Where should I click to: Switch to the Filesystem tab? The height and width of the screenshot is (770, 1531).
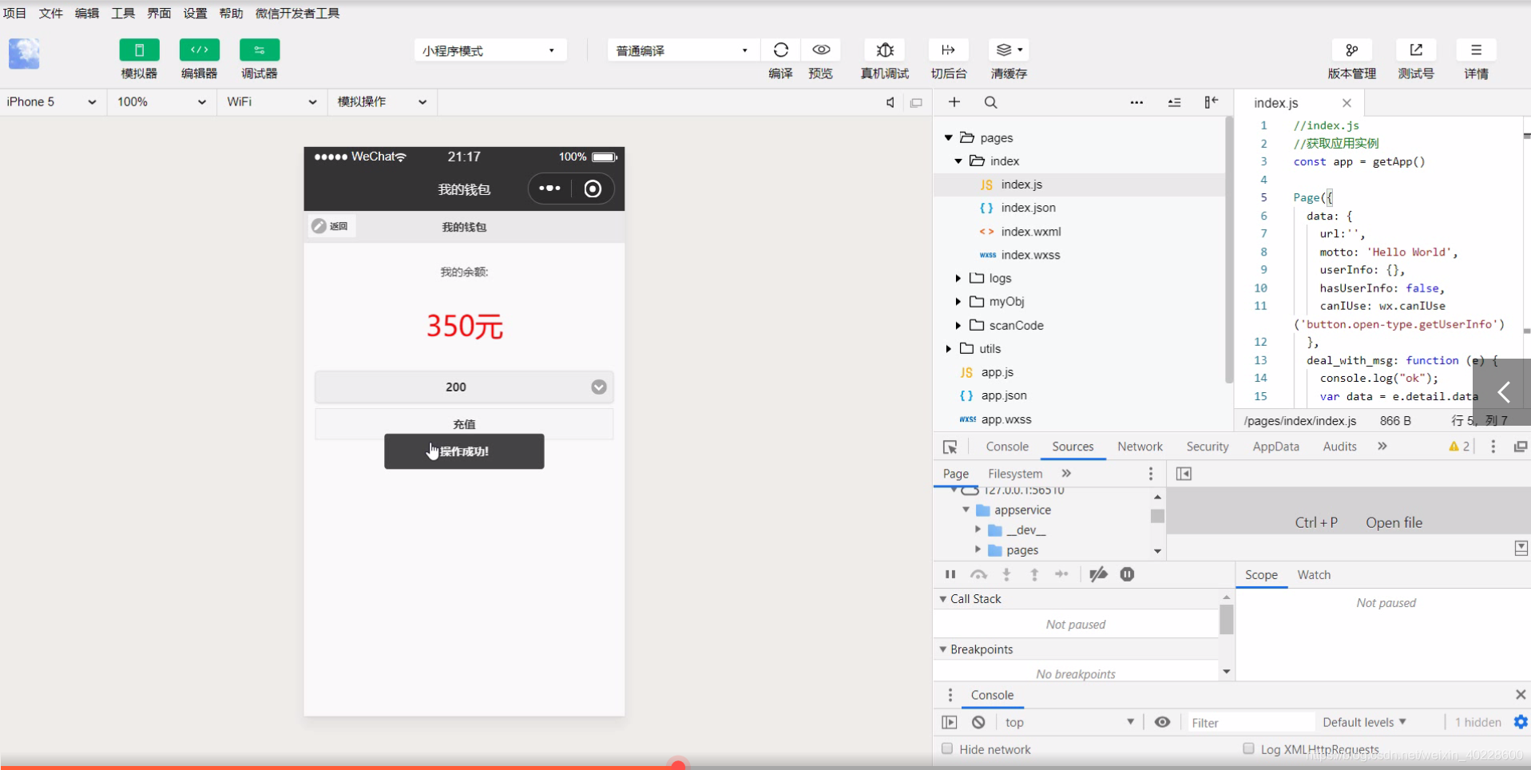[x=1015, y=474]
